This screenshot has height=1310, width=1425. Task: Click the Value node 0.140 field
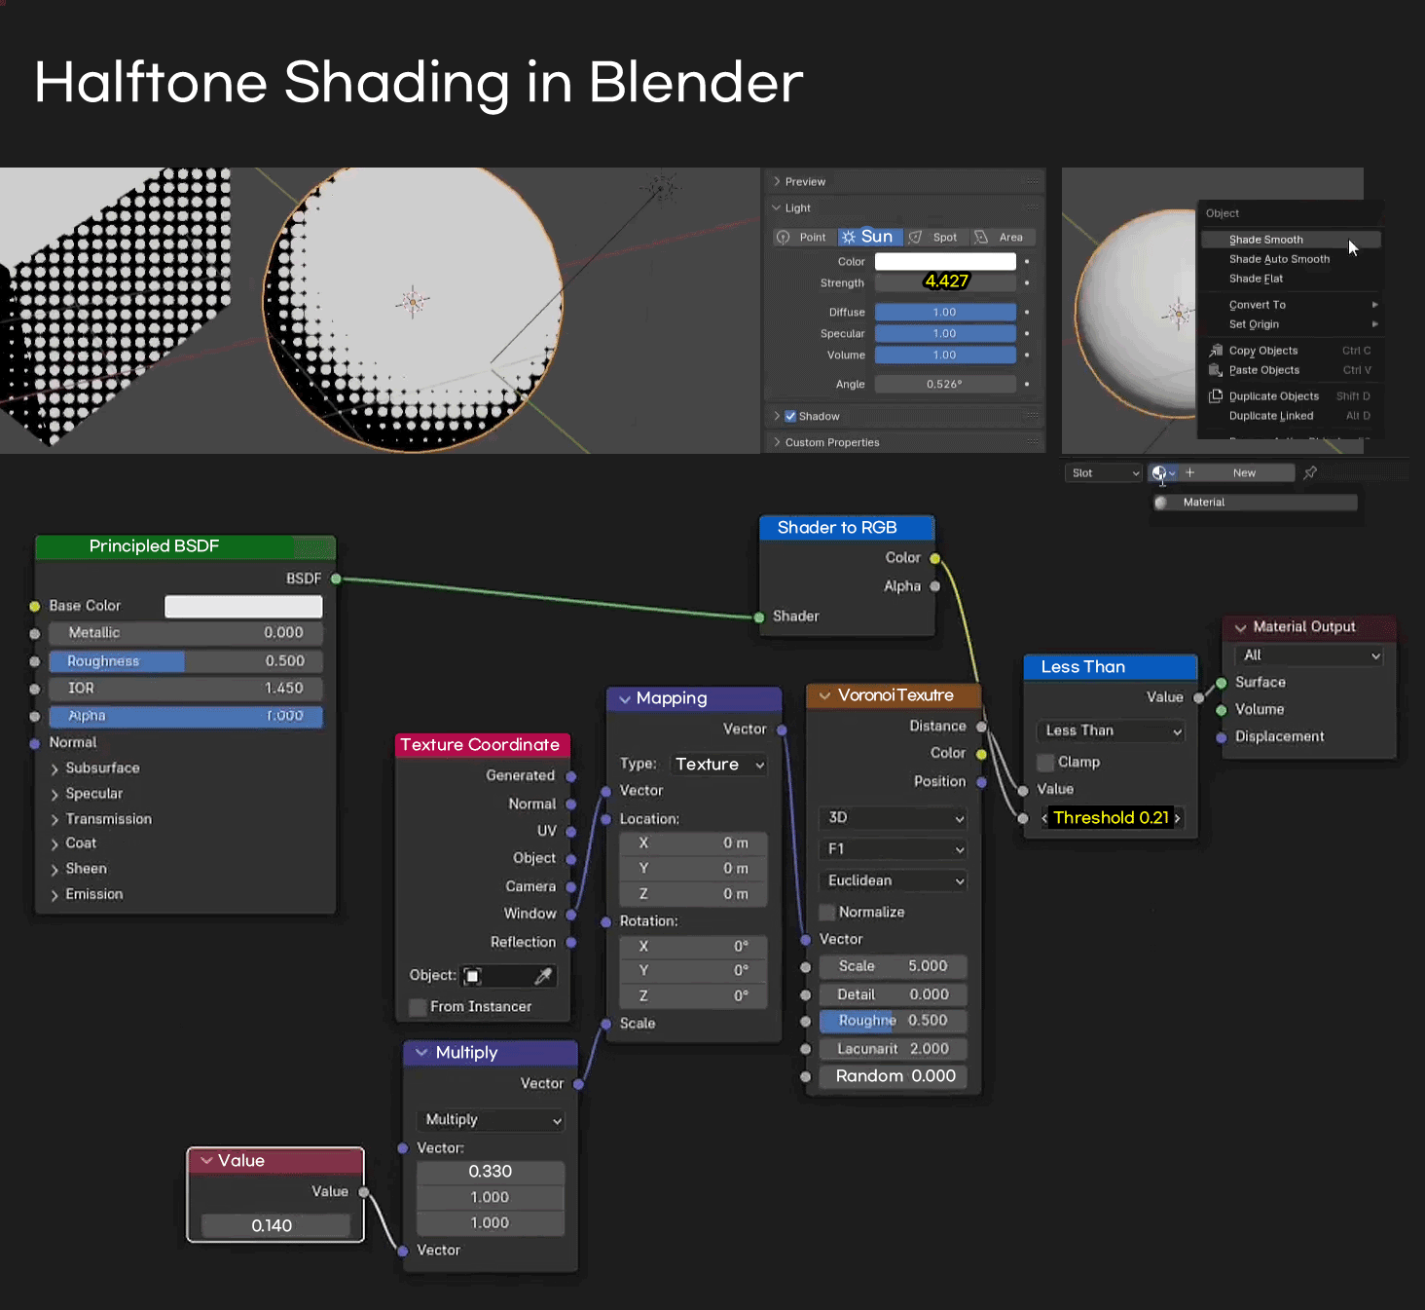(x=275, y=1225)
